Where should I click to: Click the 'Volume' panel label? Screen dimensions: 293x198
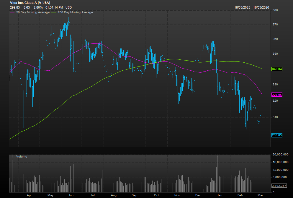(x=22, y=156)
